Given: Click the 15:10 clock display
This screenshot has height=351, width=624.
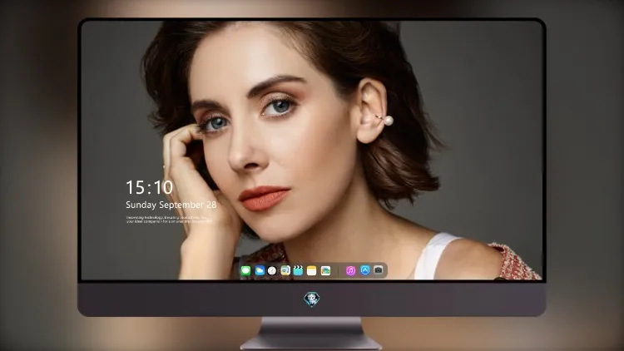Looking at the screenshot, I should pos(149,187).
